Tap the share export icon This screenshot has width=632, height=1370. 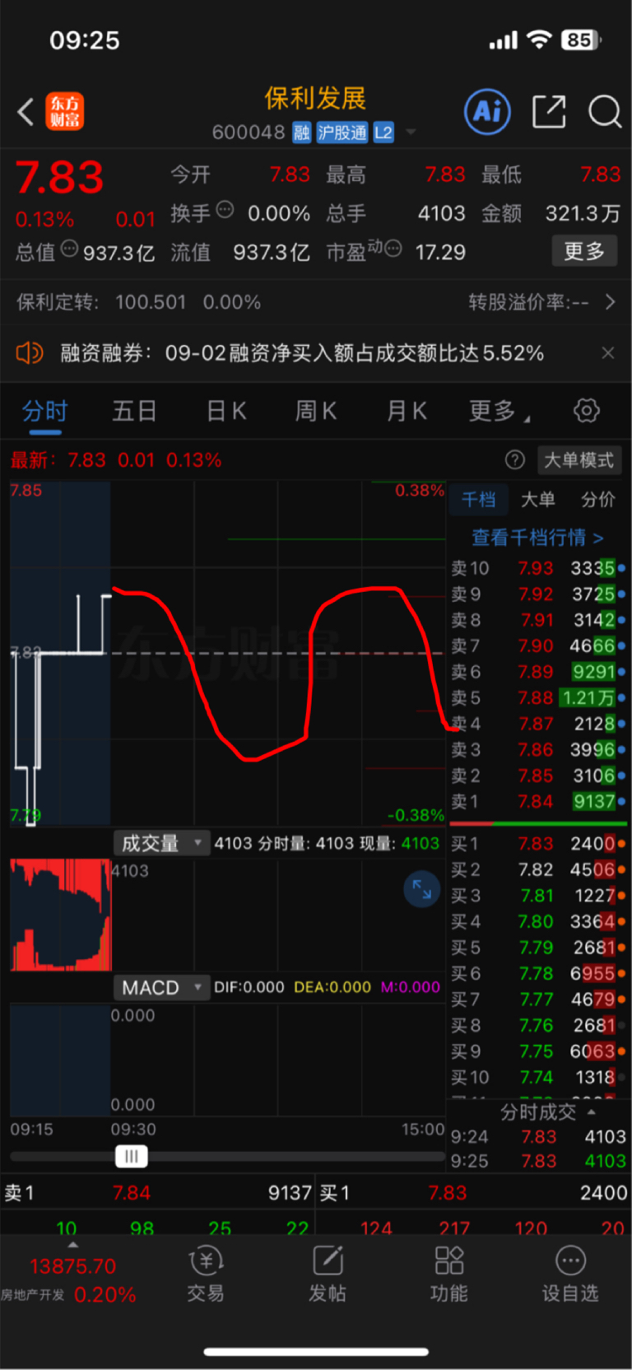[549, 111]
